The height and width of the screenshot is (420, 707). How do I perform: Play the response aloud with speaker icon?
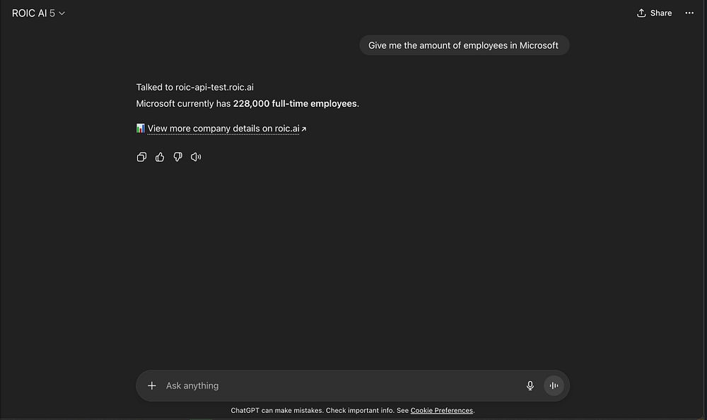[x=196, y=157]
